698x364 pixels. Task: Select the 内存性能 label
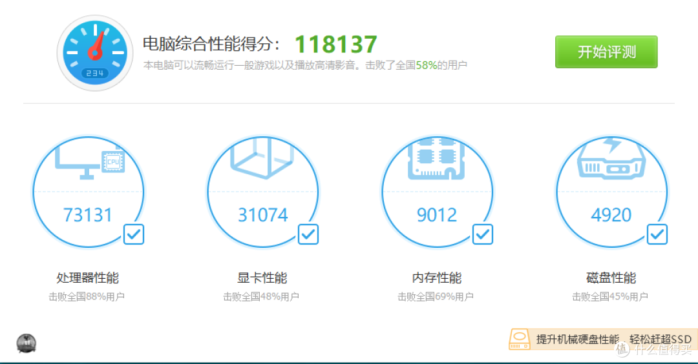(436, 278)
